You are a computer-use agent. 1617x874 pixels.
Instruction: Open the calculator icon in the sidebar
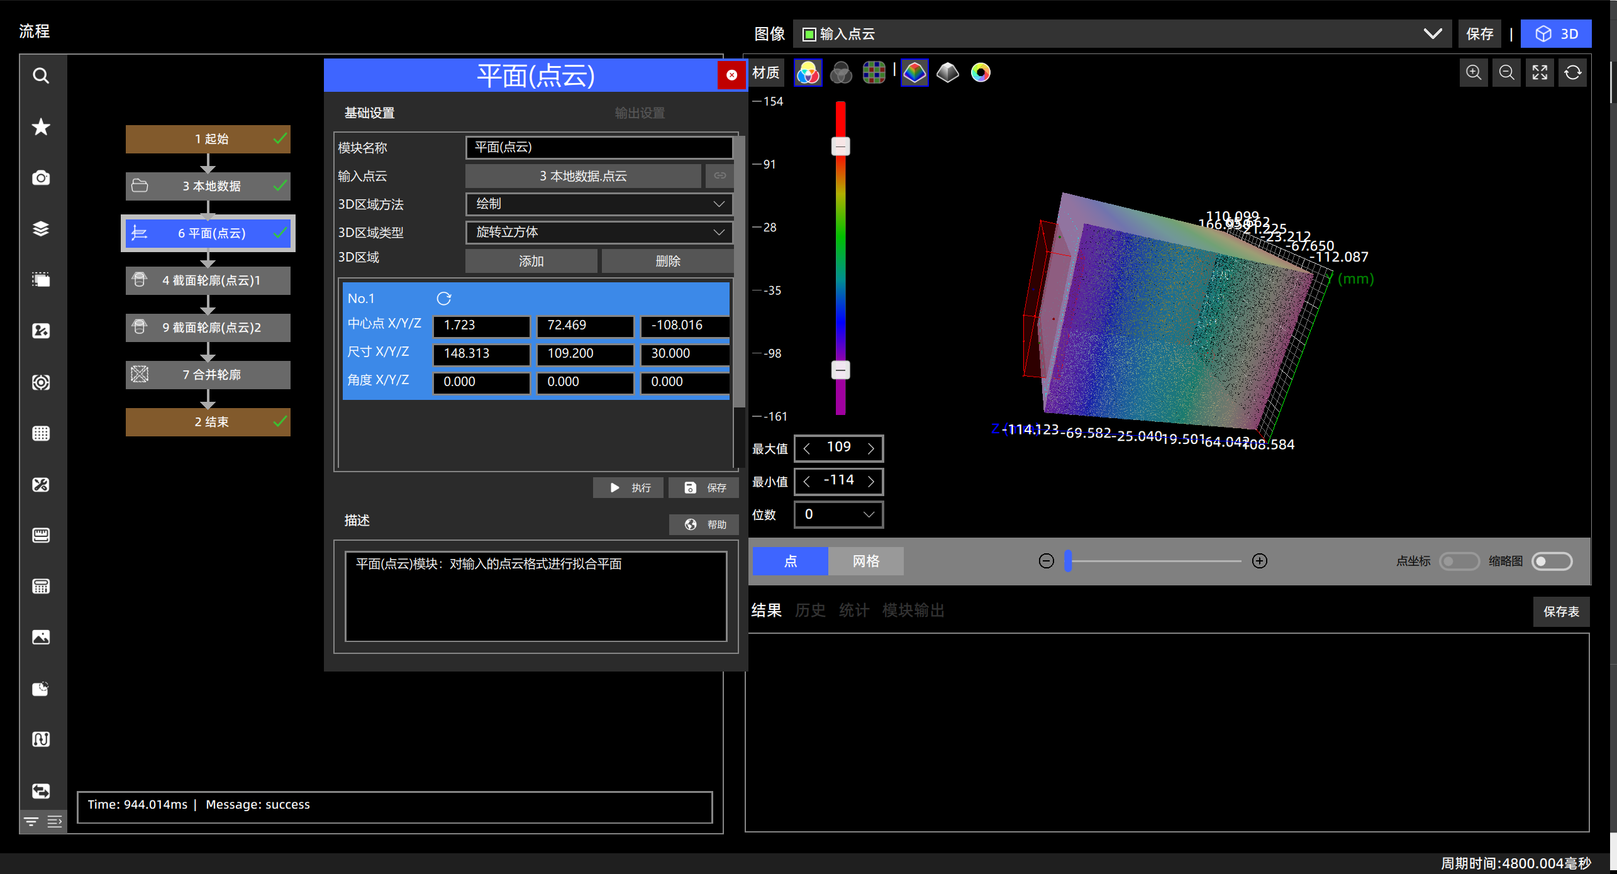[x=41, y=586]
